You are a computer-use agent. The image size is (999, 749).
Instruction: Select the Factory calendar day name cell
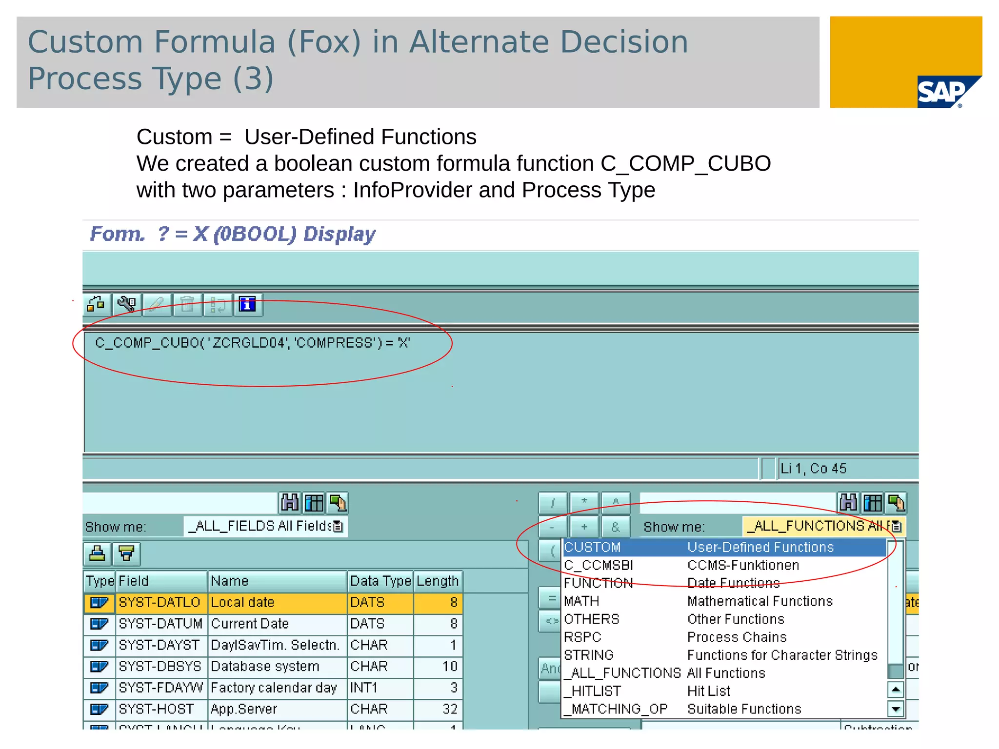pyautogui.click(x=278, y=688)
